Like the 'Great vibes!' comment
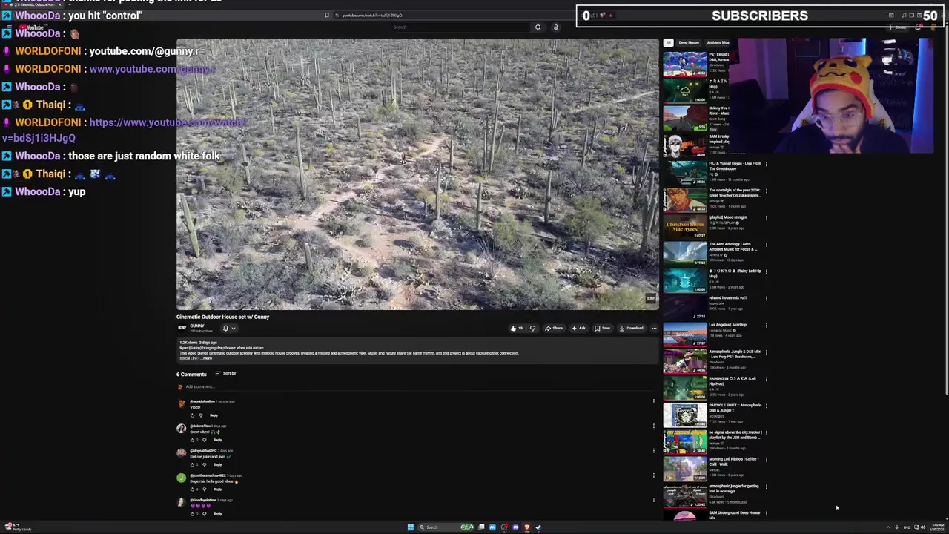Image resolution: width=949 pixels, height=534 pixels. coord(192,440)
